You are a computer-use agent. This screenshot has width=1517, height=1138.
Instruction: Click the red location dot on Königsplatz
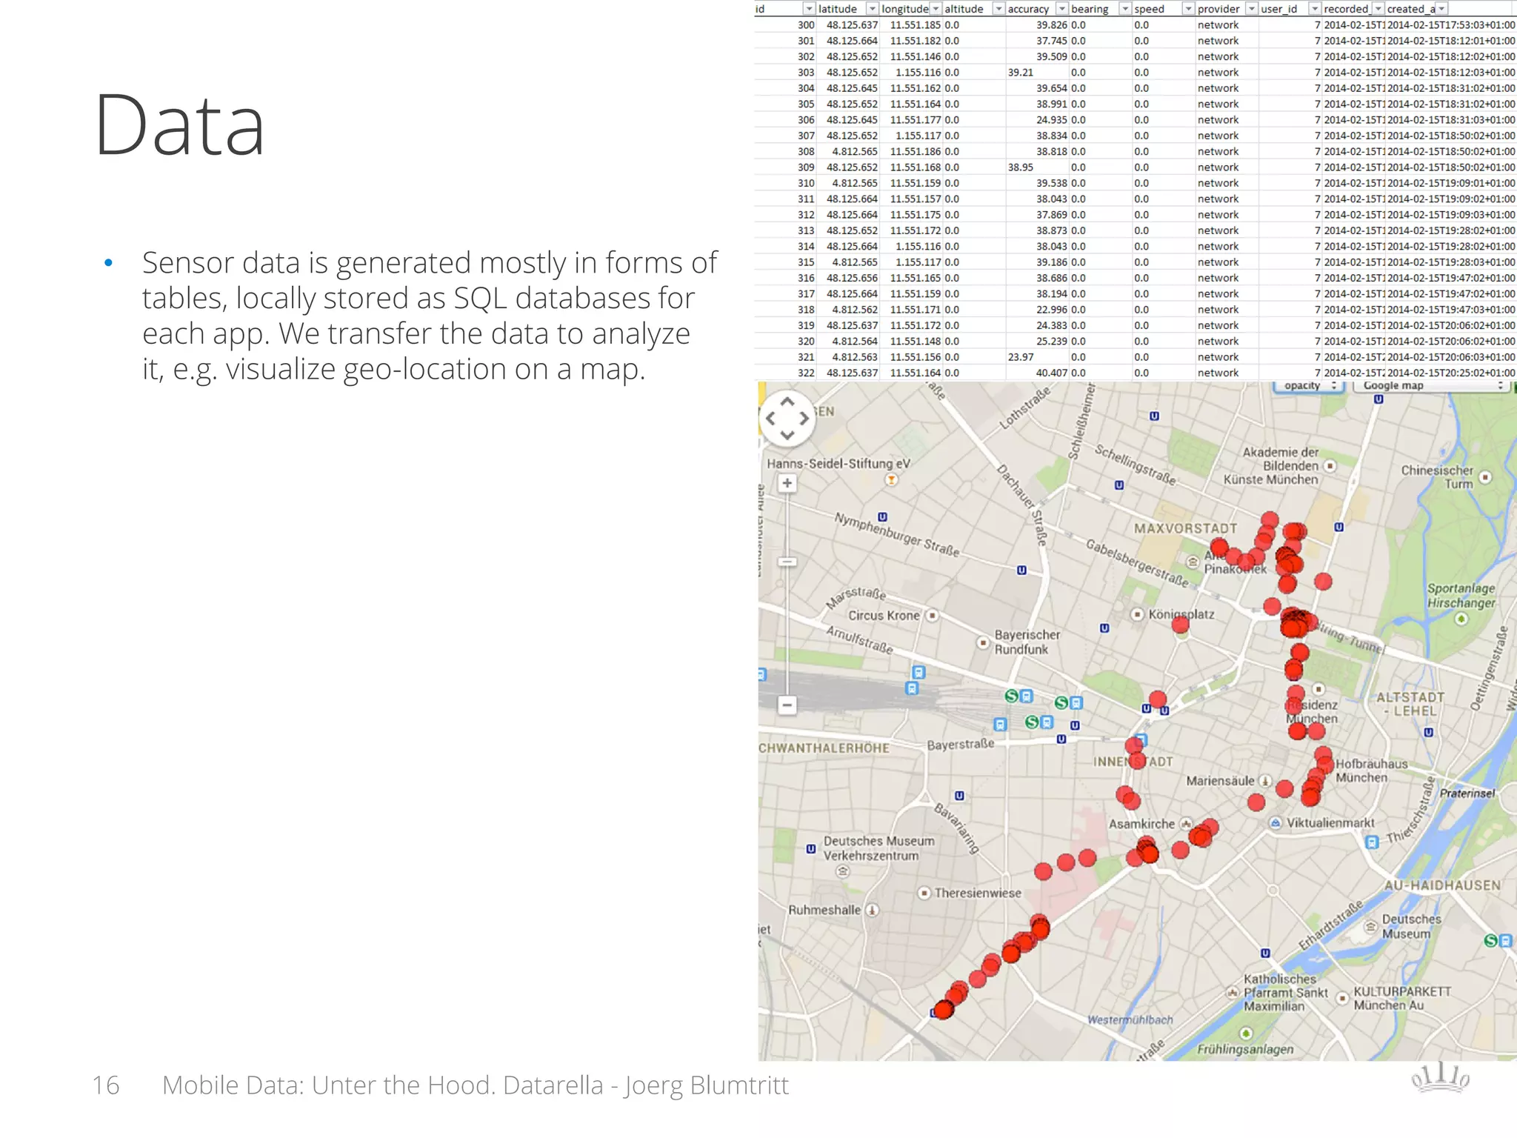pyautogui.click(x=1181, y=625)
